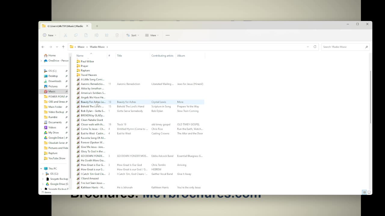385x216 pixels.
Task: Go up one folder level arrow
Action: coord(63,47)
